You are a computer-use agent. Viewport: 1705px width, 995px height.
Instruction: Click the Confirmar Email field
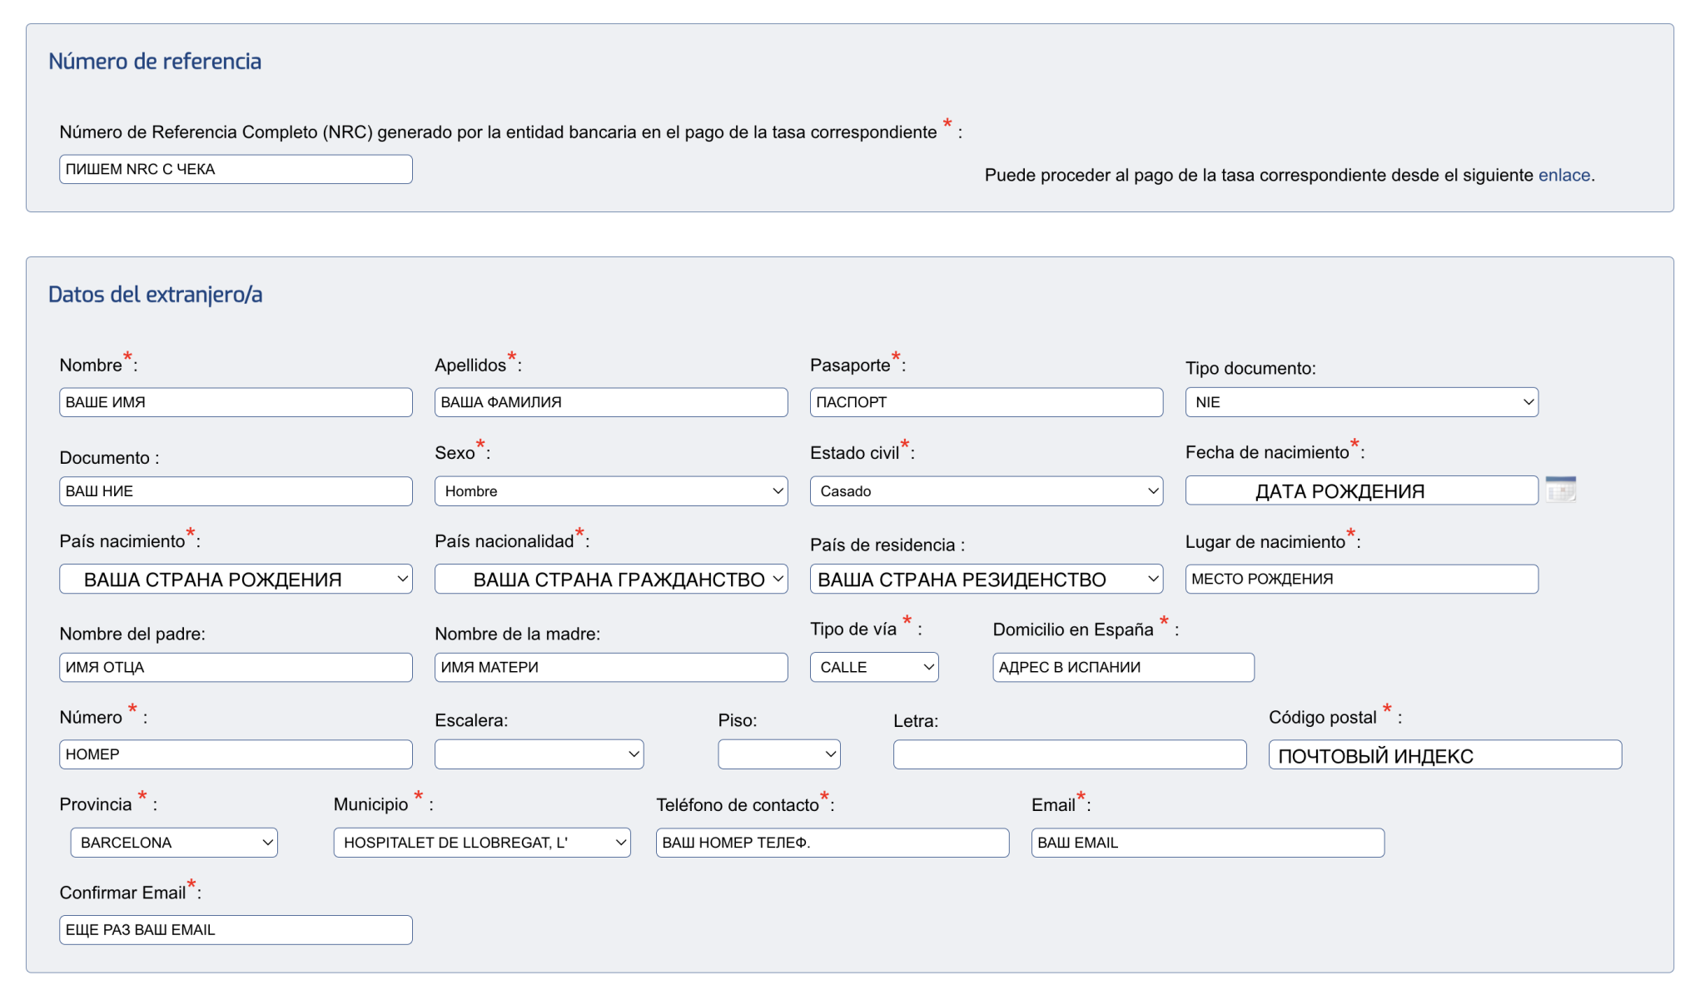coord(236,930)
